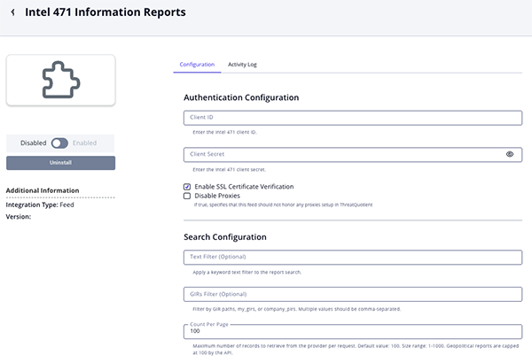Open the Configuration tab
532x363 pixels.
click(x=197, y=65)
